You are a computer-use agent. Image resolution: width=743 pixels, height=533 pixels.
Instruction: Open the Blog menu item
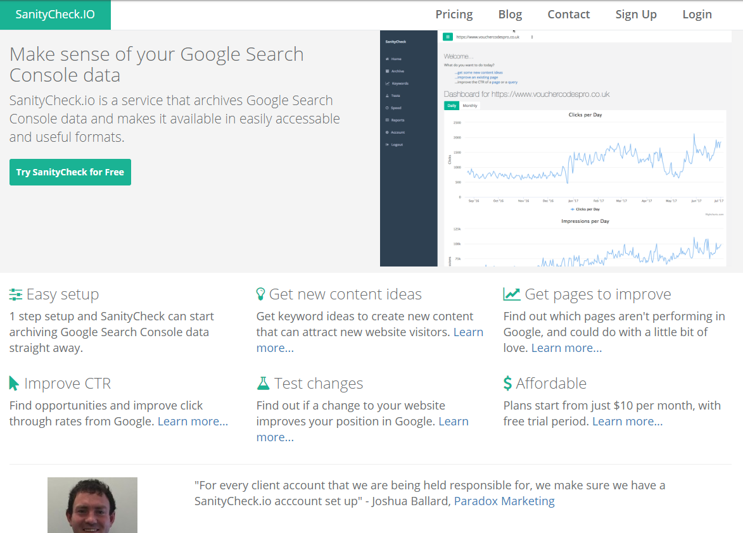click(510, 15)
